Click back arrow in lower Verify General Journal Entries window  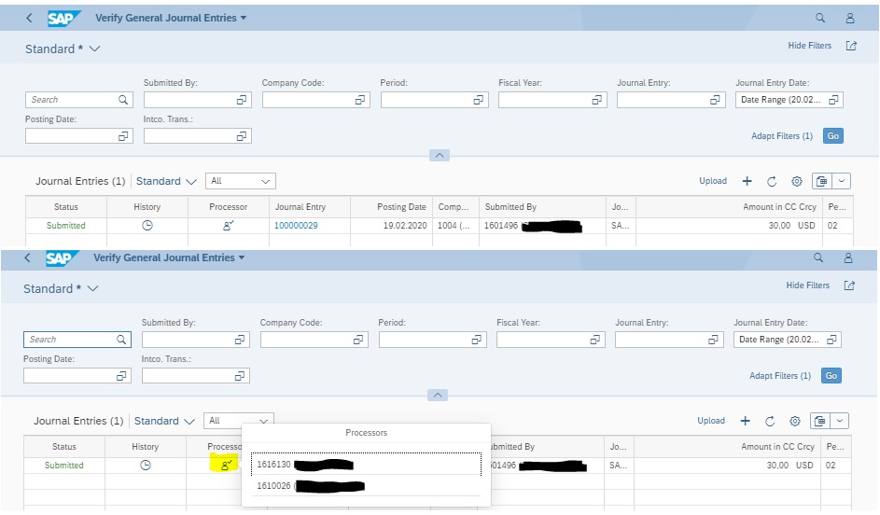point(27,257)
